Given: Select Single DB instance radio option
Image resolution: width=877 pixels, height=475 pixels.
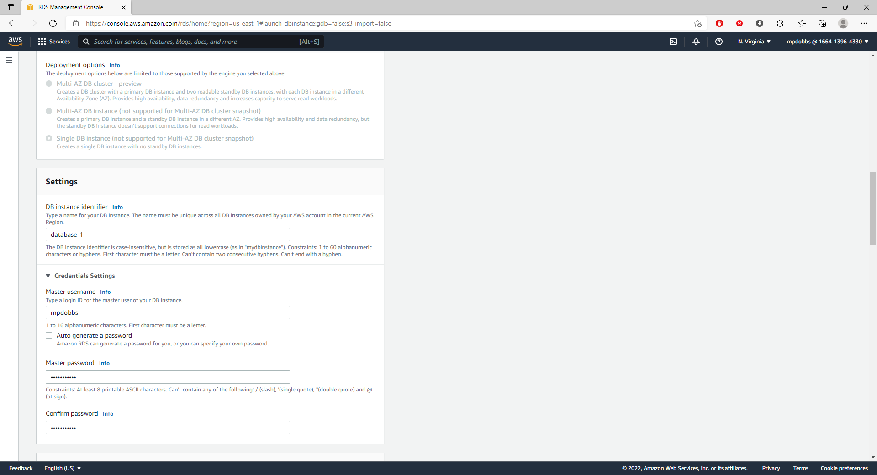Looking at the screenshot, I should click(x=49, y=138).
